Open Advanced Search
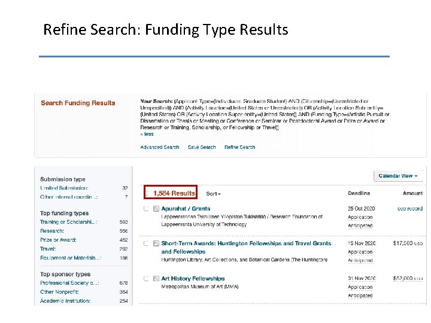Viewport: 431px width, 323px height. (x=160, y=147)
